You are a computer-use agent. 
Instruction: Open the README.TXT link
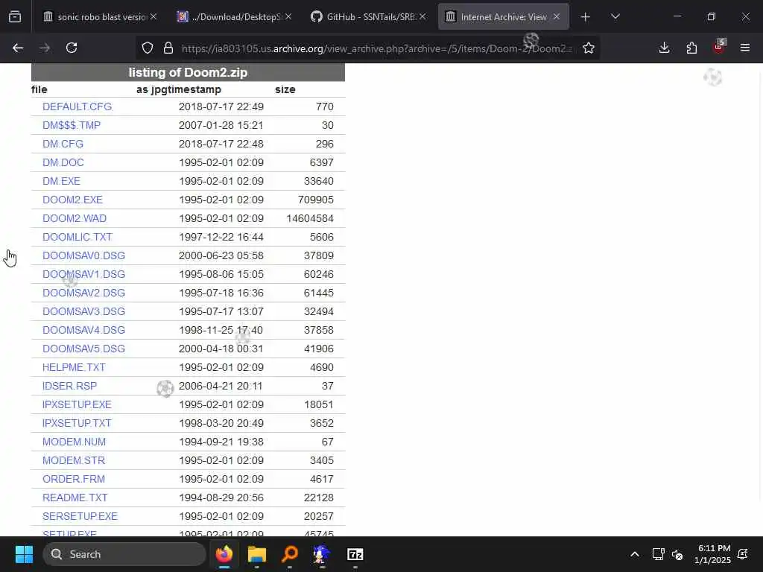point(75,498)
